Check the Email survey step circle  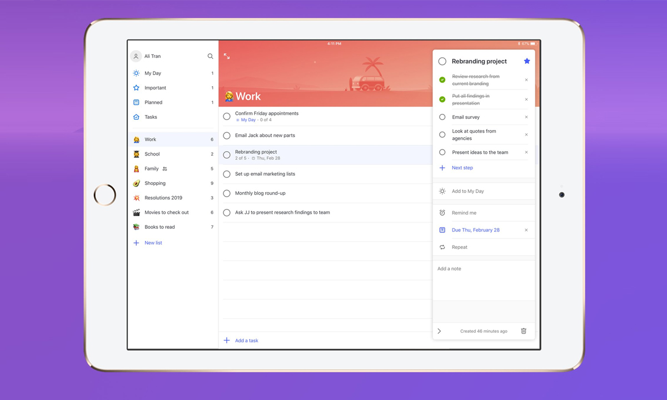442,117
